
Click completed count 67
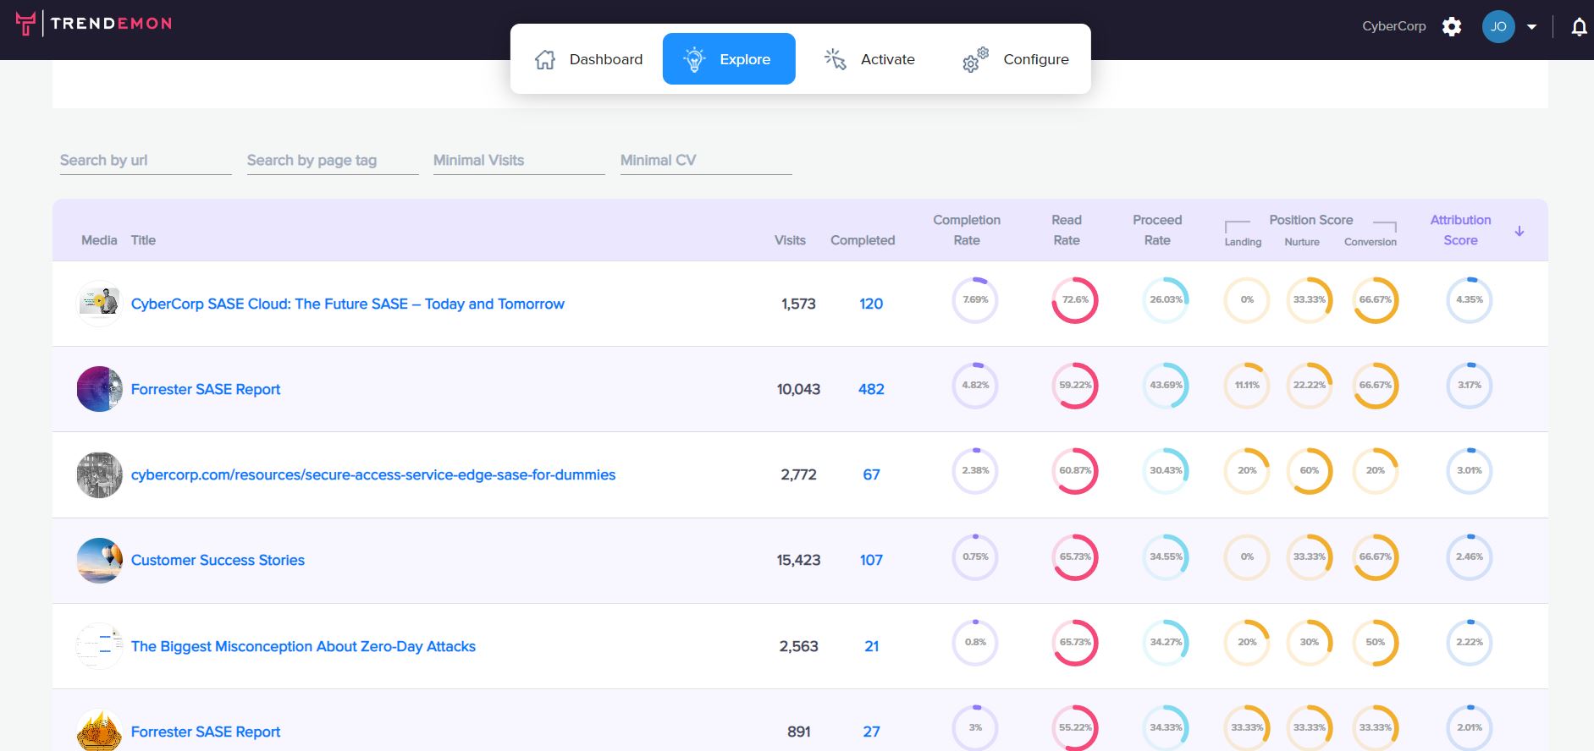(x=871, y=474)
